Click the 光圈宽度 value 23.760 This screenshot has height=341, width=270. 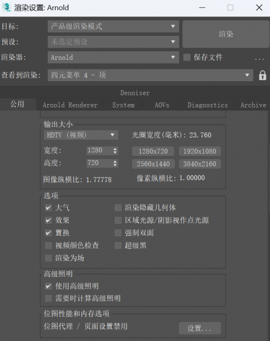pyautogui.click(x=200, y=135)
